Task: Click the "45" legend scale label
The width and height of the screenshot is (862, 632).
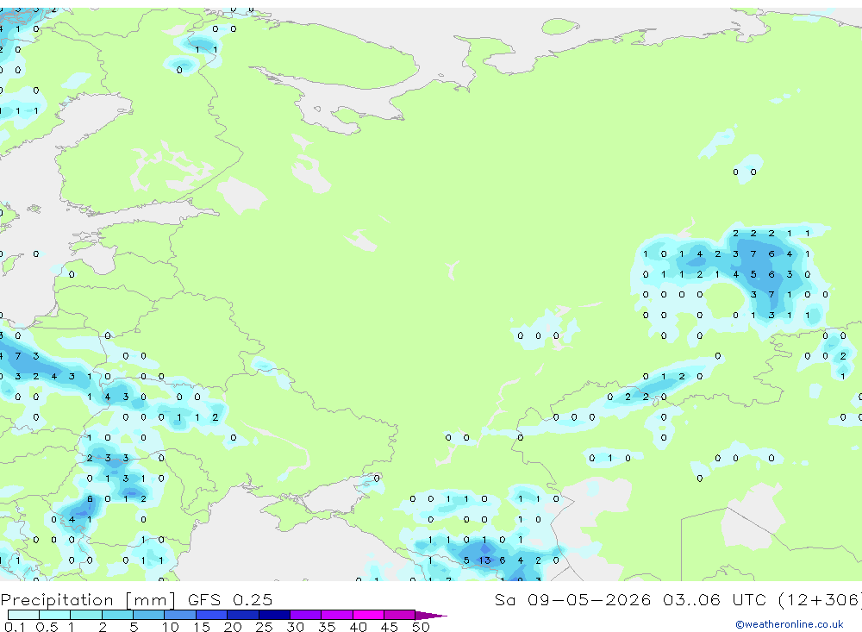Action: [x=390, y=627]
